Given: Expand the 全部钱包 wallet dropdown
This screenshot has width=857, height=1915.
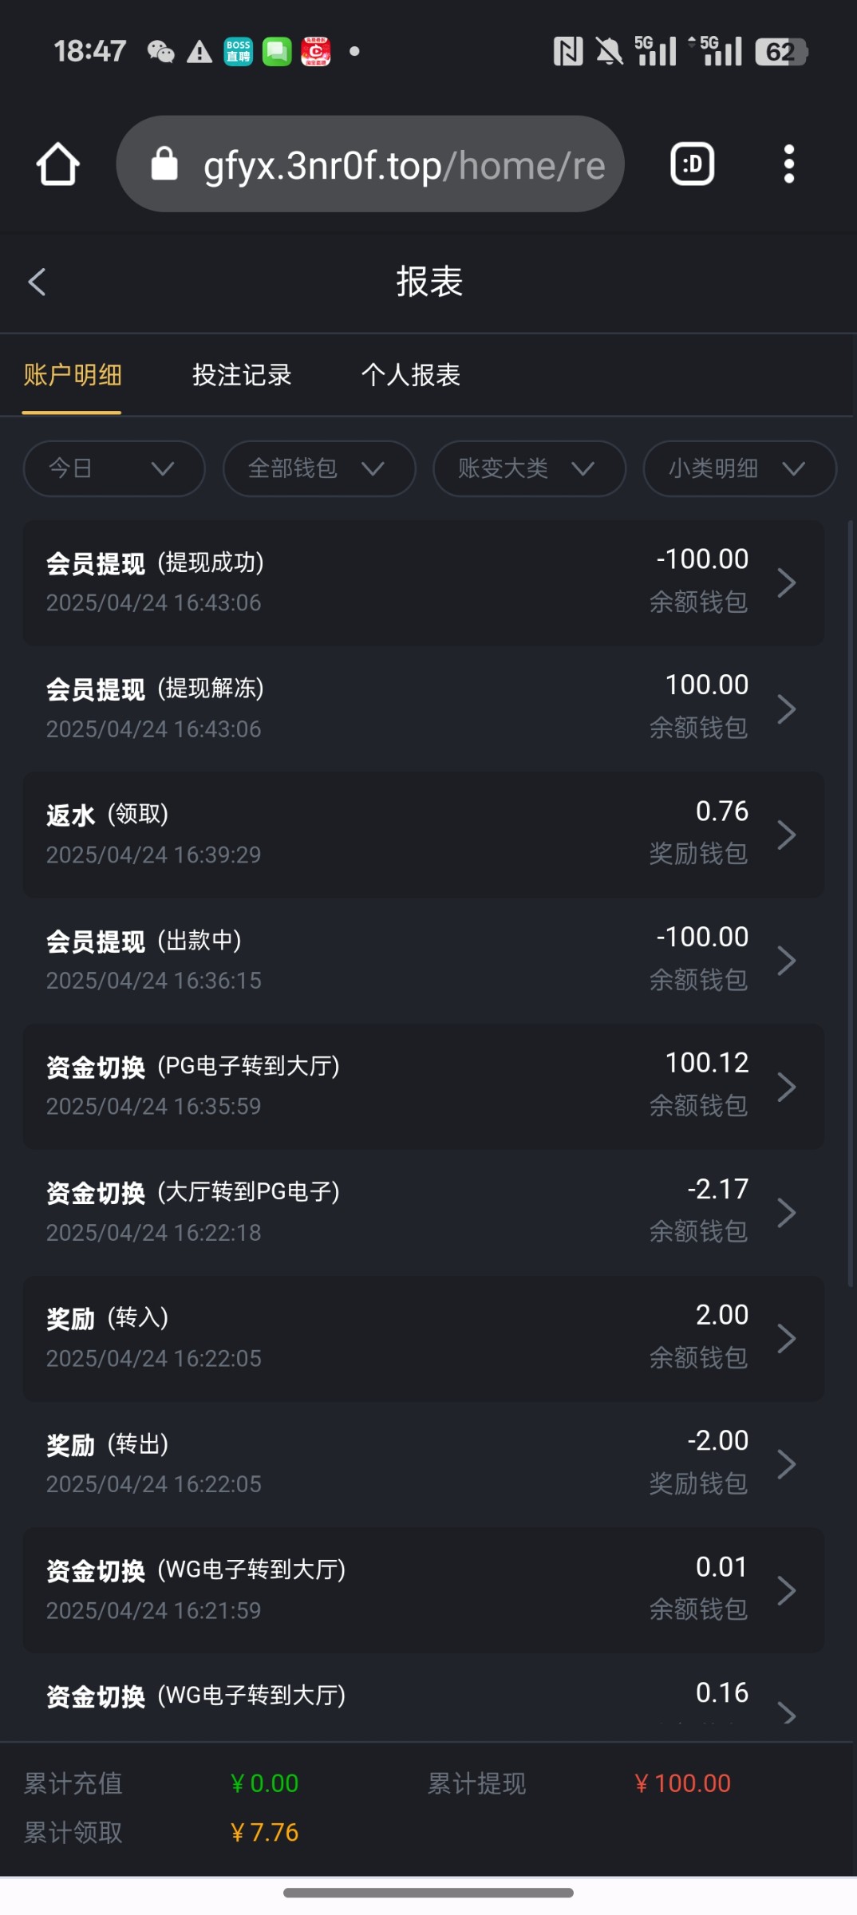Looking at the screenshot, I should point(318,468).
